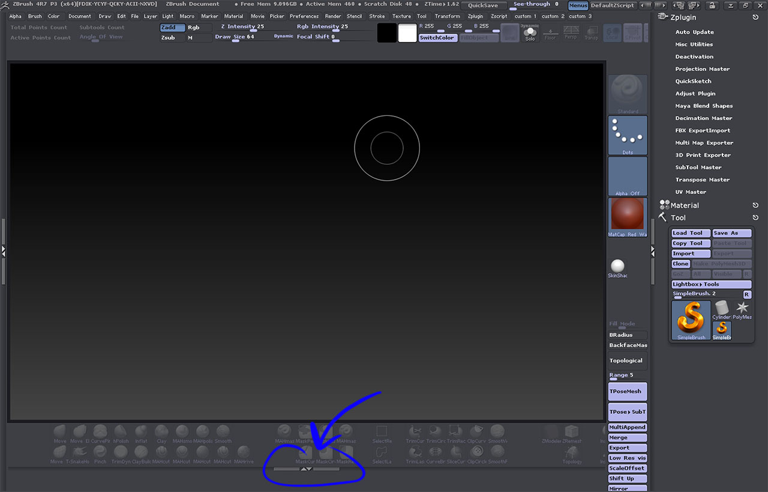768x492 pixels.
Task: Open the Alpha Off selector
Action: [x=628, y=175]
